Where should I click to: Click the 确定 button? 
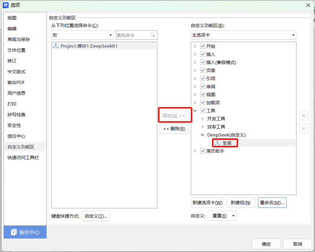(266, 244)
